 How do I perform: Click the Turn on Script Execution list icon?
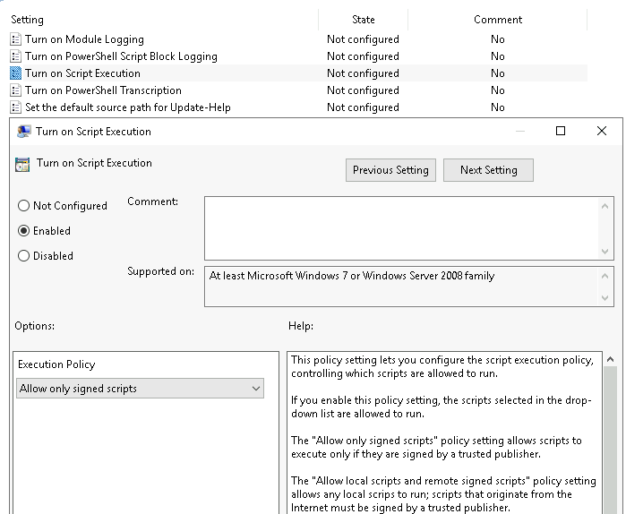(x=16, y=73)
